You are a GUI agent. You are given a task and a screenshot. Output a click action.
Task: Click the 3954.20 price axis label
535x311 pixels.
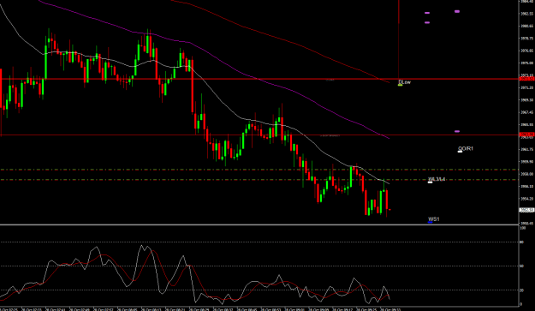coord(526,199)
